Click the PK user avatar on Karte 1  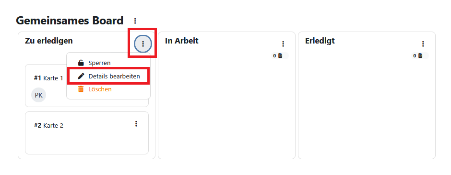pos(38,95)
